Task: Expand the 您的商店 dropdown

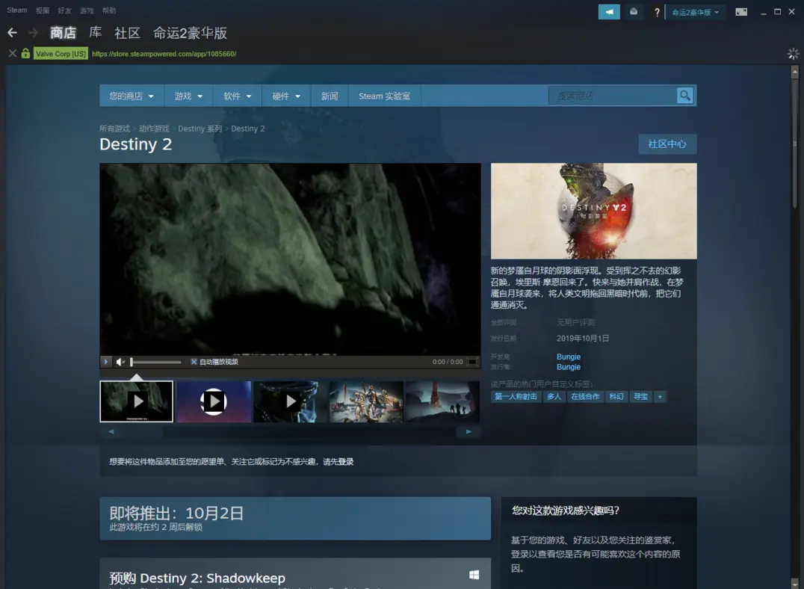Action: click(x=132, y=96)
